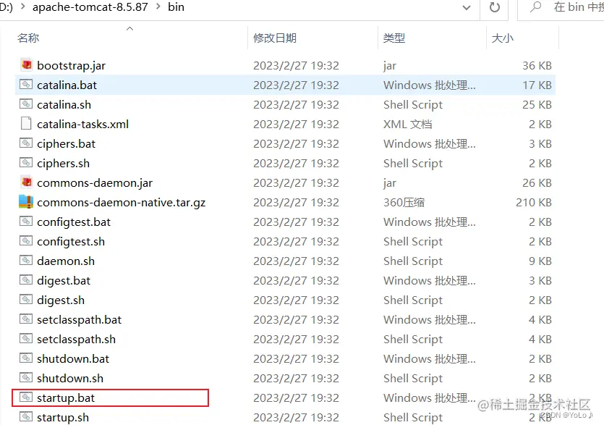Select the file name setclasspath.bat
Viewport: 604px width, 425px height.
pyautogui.click(x=79, y=320)
